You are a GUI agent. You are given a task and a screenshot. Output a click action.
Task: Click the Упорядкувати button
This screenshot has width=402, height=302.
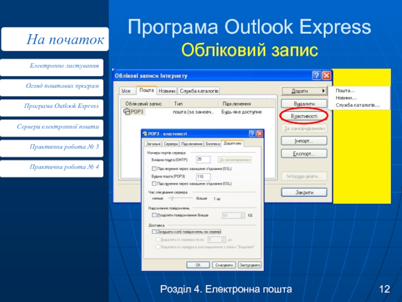[x=304, y=177]
